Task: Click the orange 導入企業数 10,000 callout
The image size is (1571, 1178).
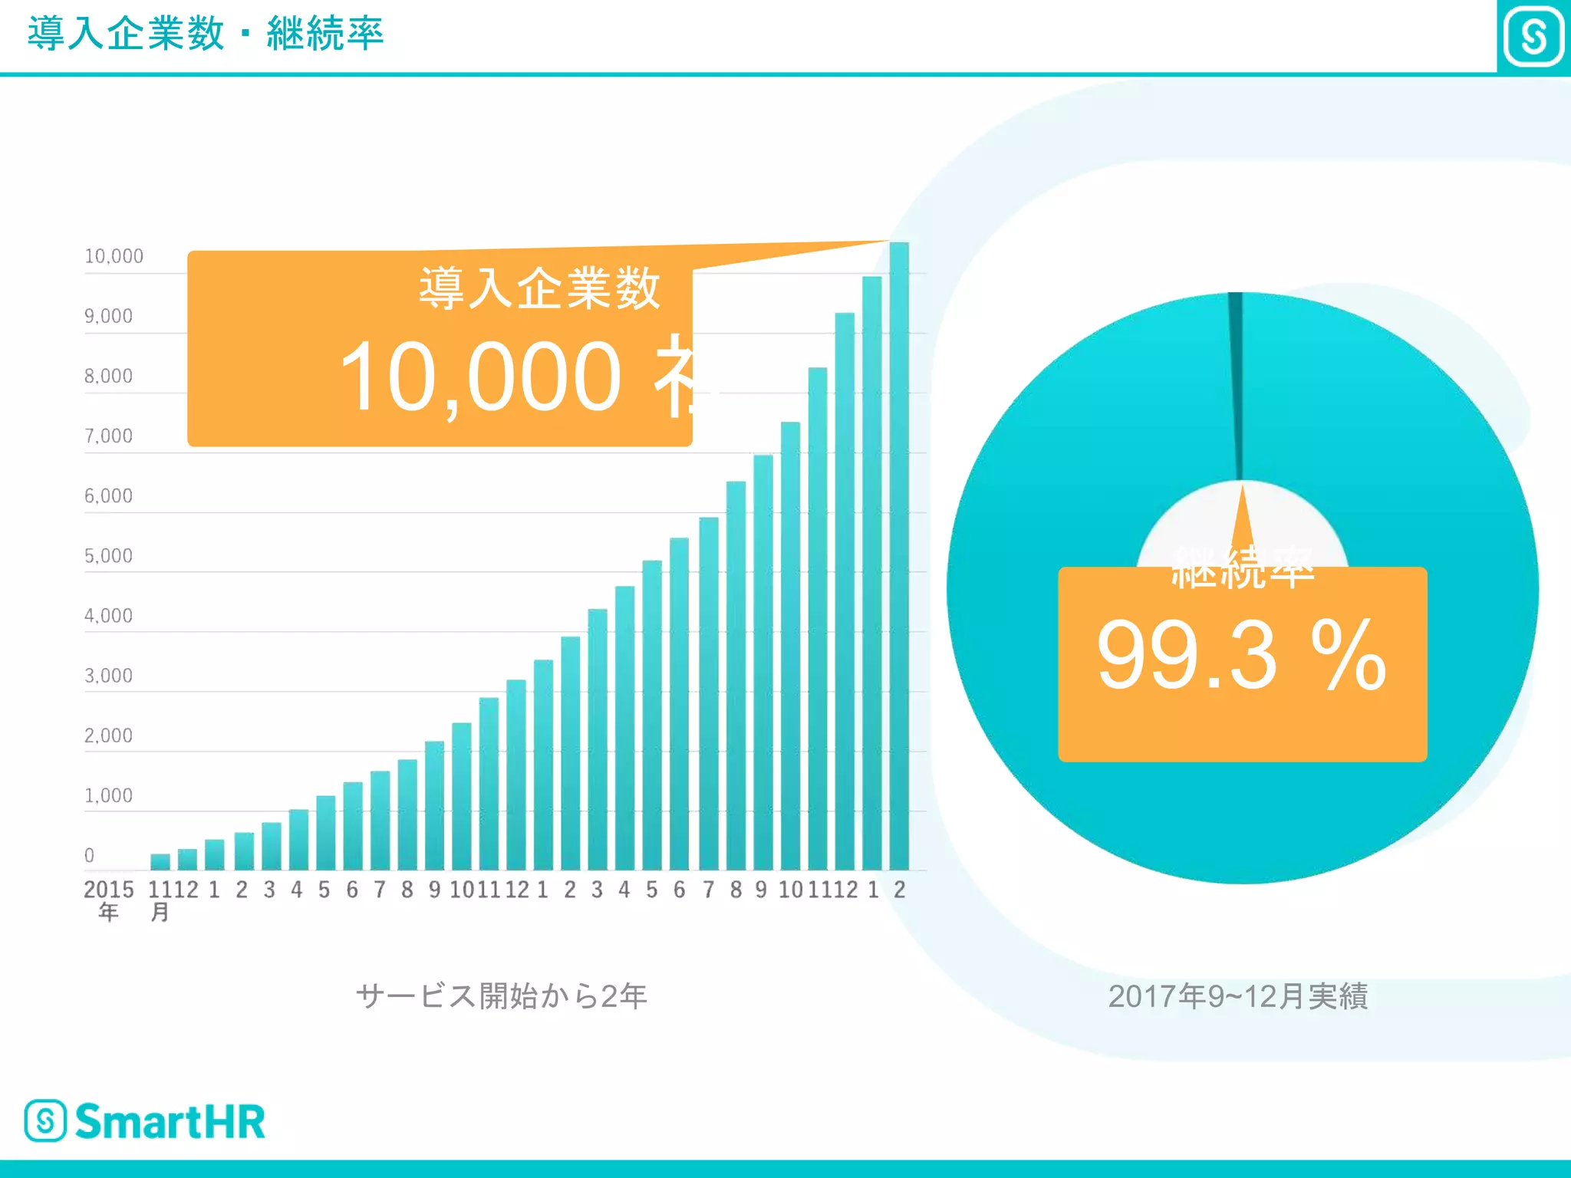Action: click(440, 349)
